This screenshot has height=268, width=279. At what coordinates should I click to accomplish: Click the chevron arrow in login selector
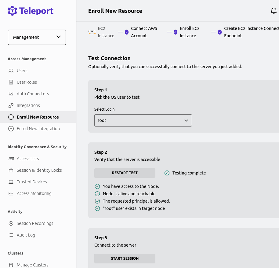(x=186, y=120)
